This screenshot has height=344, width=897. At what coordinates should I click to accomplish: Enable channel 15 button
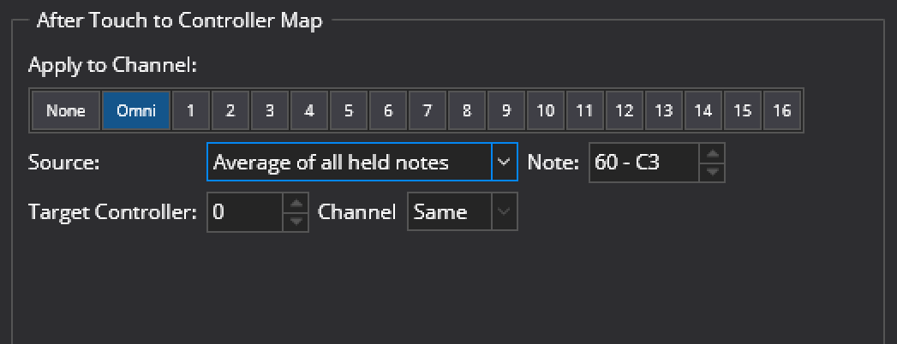click(742, 111)
